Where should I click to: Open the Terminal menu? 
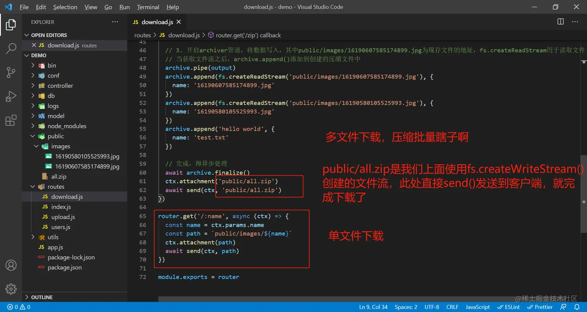tap(148, 7)
